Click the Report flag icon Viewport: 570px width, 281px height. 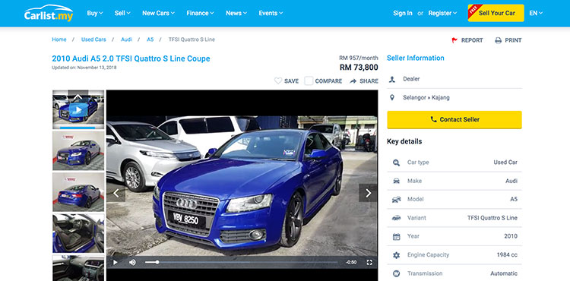454,40
